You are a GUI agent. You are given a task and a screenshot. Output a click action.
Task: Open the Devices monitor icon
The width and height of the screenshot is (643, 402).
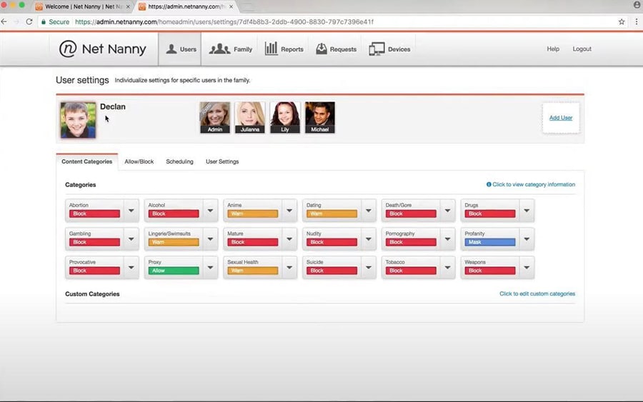click(377, 49)
